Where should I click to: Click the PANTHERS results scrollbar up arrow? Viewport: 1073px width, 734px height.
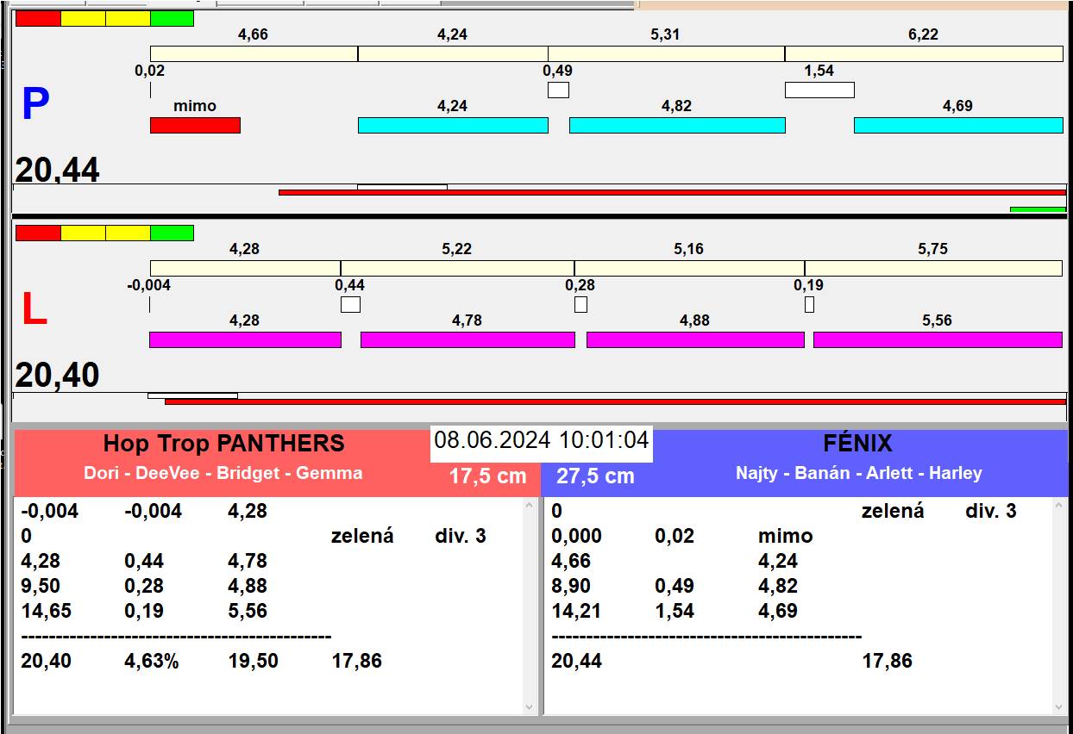click(530, 507)
